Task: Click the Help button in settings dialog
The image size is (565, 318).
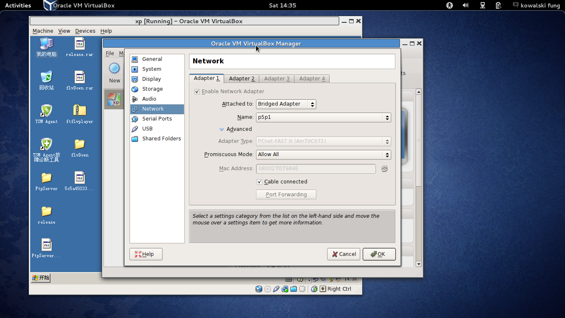Action: 146,254
